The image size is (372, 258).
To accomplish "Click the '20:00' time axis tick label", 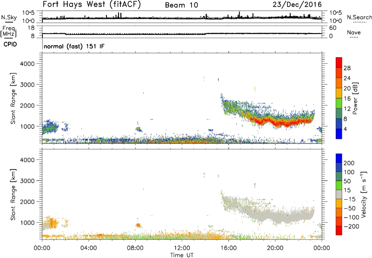I will (x=275, y=248).
